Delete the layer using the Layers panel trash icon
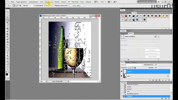 169,80
